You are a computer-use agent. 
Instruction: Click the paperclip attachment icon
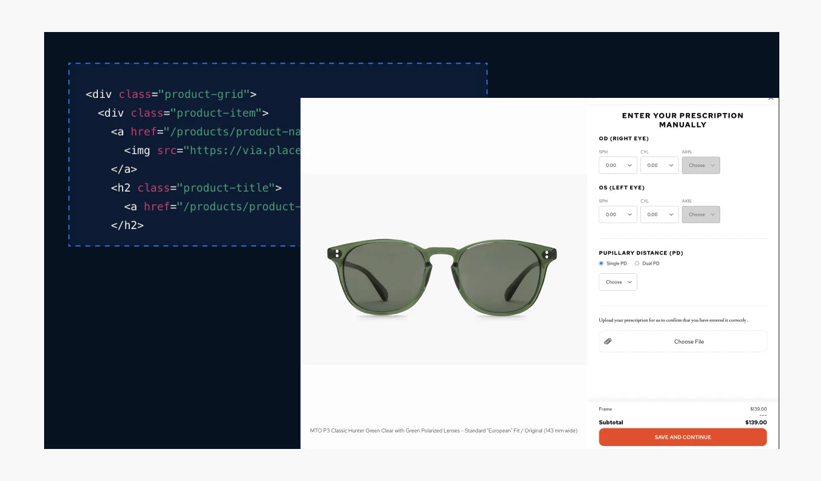pos(608,341)
